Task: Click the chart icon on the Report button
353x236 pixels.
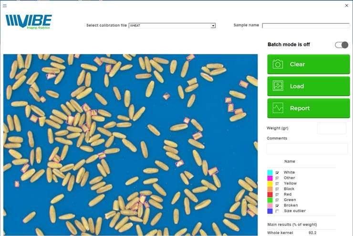Action: click(x=278, y=108)
